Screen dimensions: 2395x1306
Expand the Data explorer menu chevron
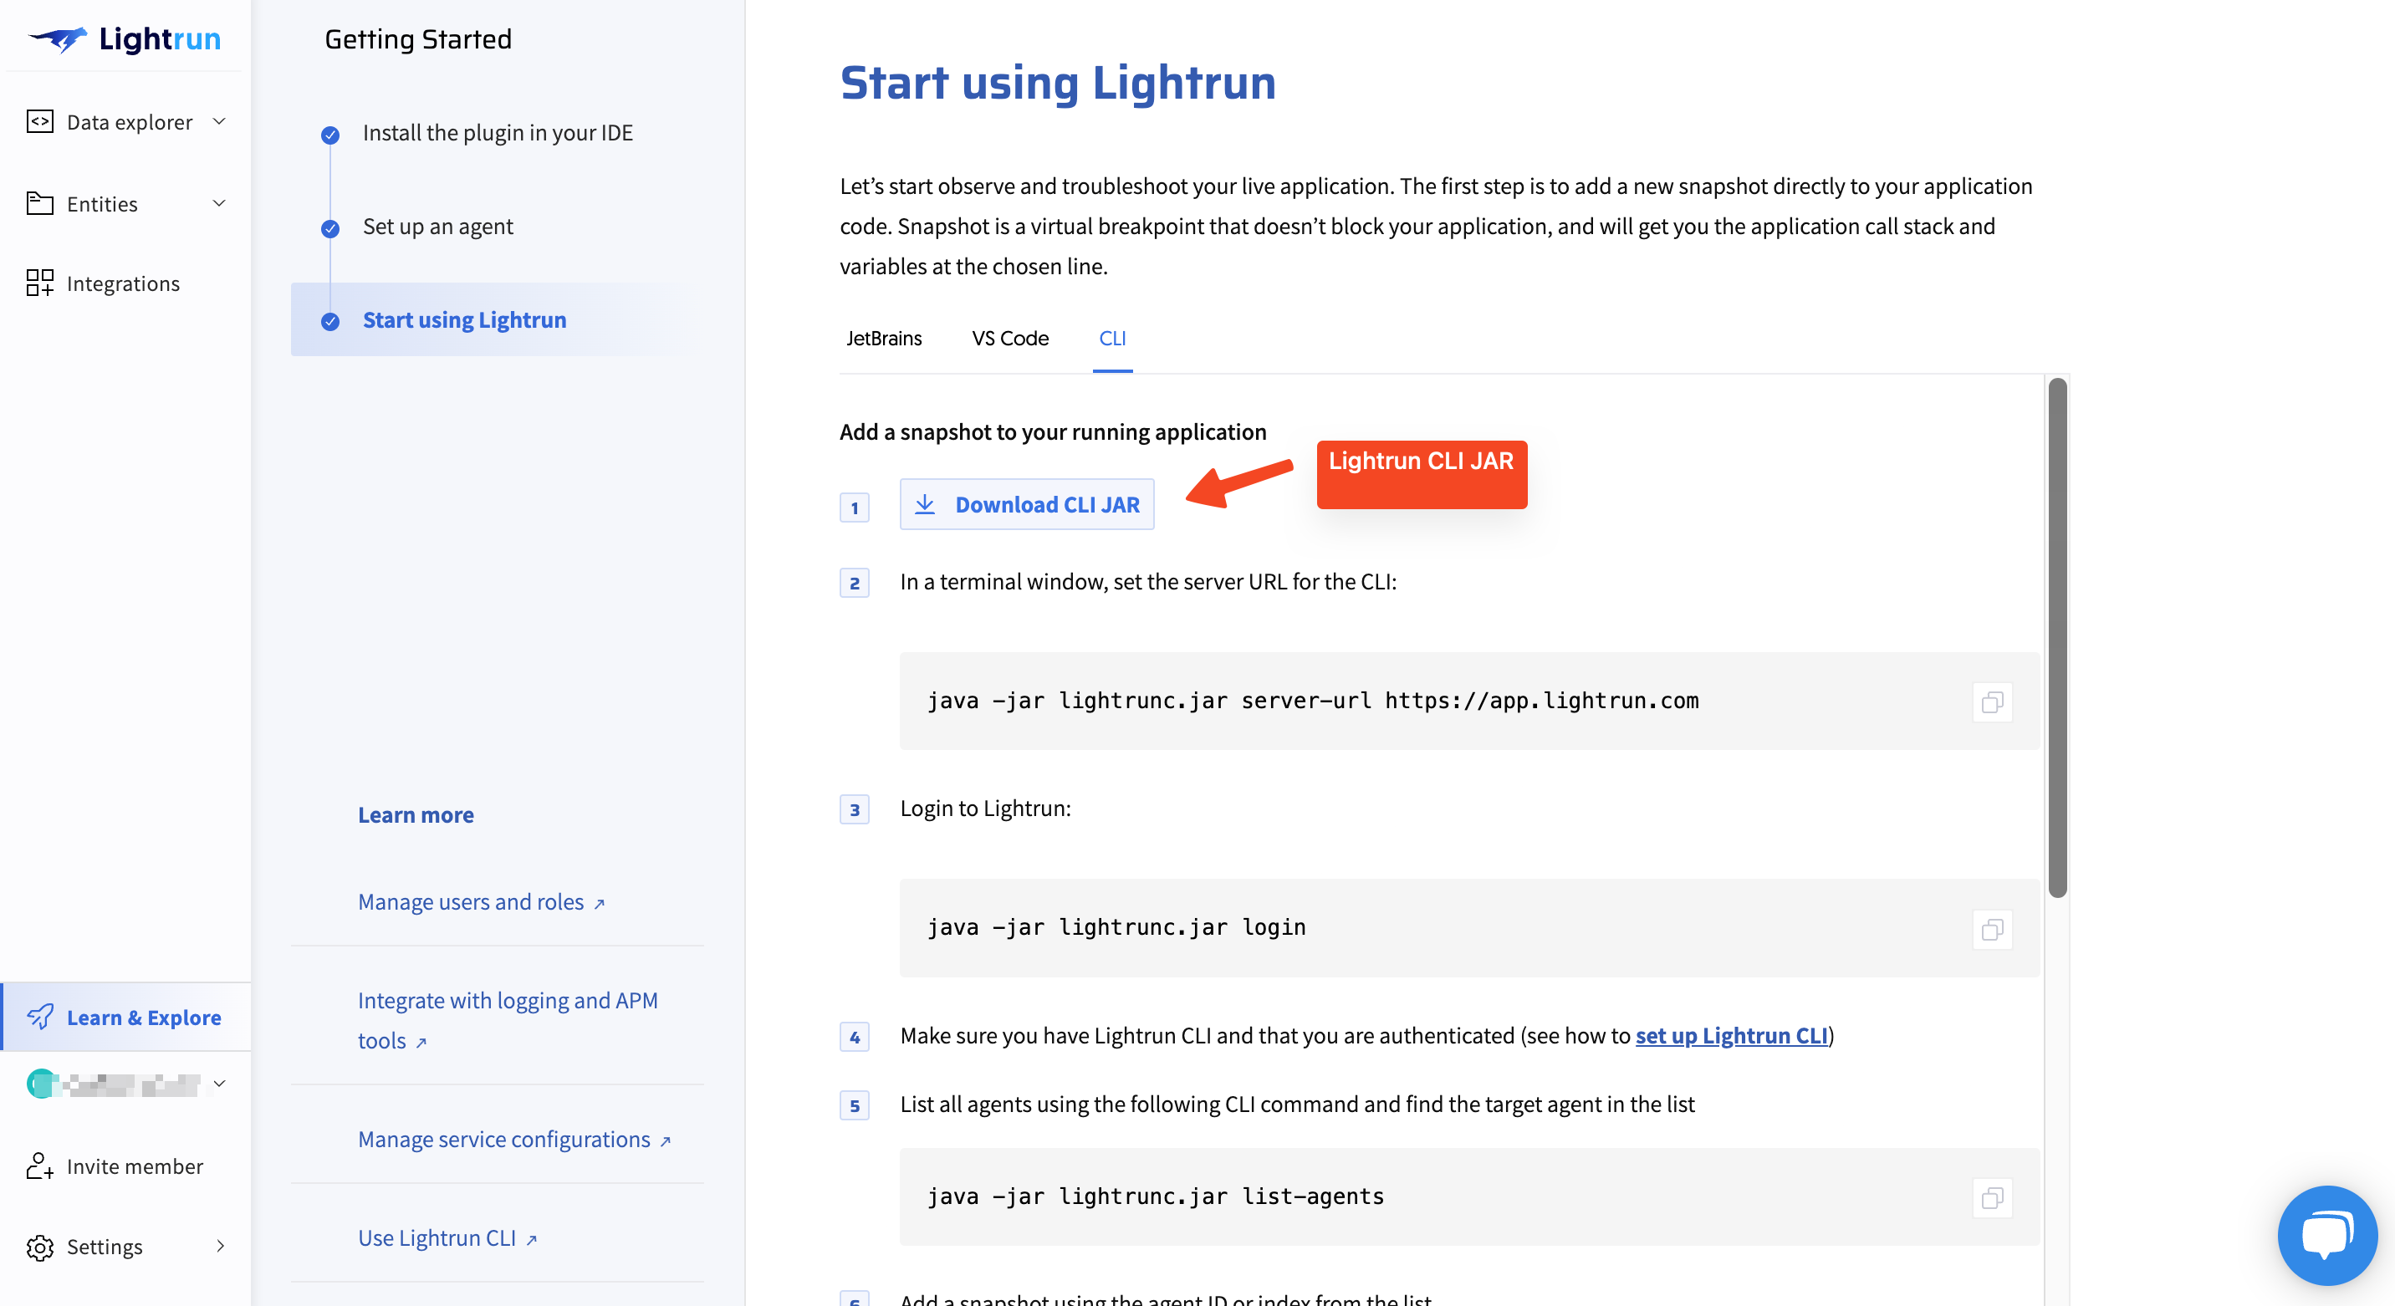coord(219,122)
